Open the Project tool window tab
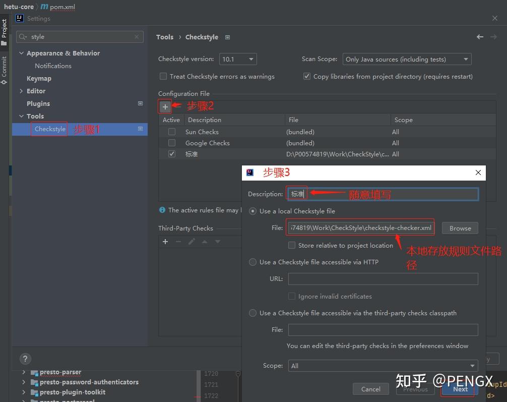This screenshot has width=507, height=402. tap(4, 32)
